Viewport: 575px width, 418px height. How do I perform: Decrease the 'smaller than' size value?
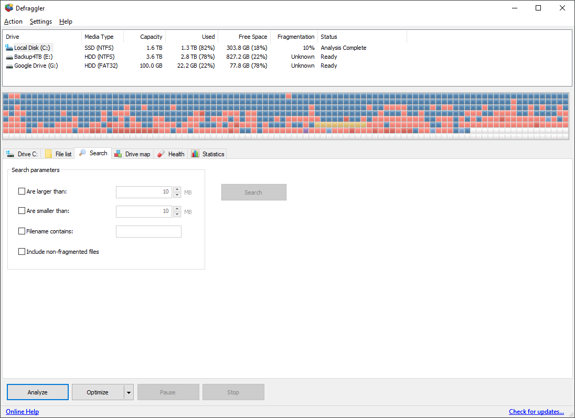(177, 215)
